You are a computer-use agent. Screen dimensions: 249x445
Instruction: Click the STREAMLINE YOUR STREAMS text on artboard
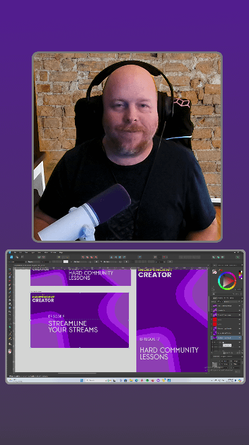tap(73, 326)
